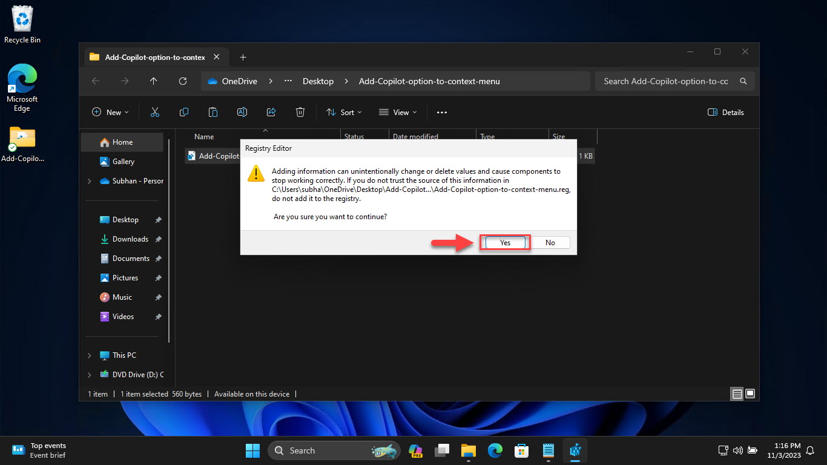Open Microsoft Store from taskbar
This screenshot has height=465, width=827.
522,450
